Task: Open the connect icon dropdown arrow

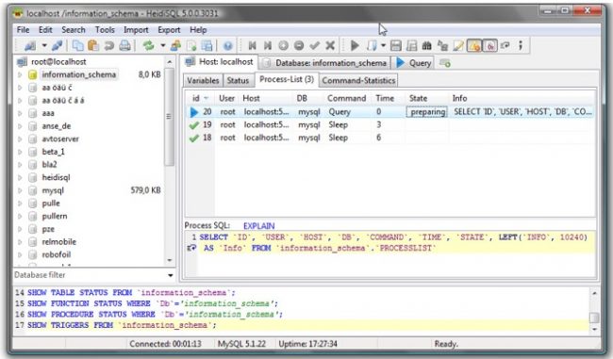Action: (44, 46)
